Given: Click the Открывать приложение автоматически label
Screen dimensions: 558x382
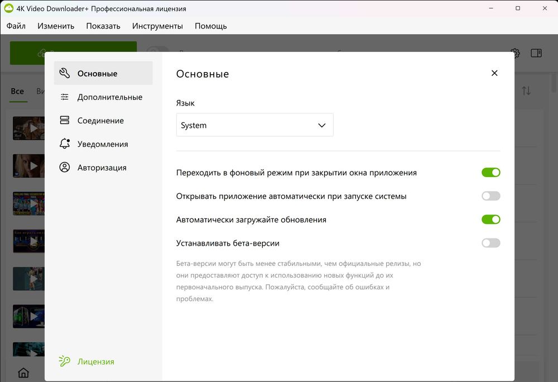Looking at the screenshot, I should click(x=291, y=196).
